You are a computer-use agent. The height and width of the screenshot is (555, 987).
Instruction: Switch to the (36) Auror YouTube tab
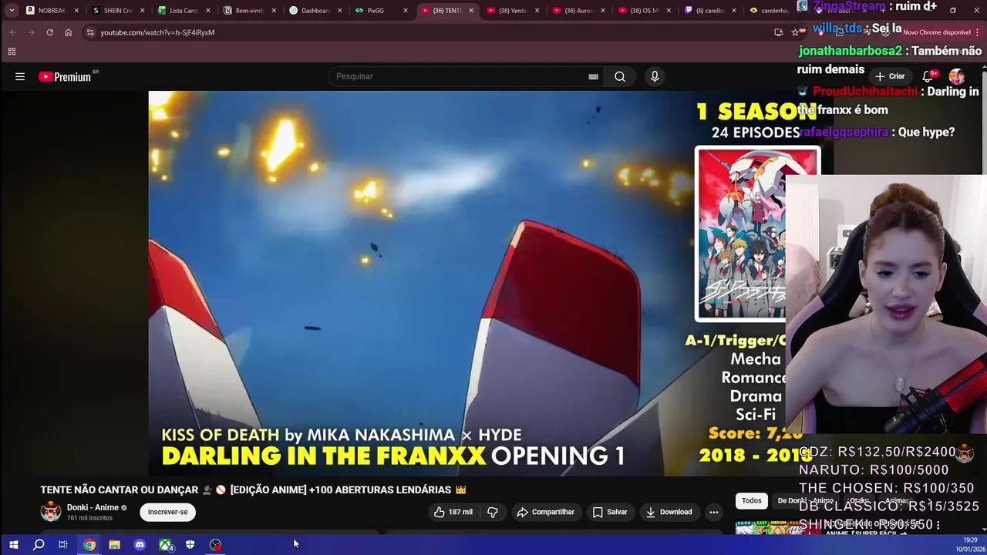click(x=579, y=10)
